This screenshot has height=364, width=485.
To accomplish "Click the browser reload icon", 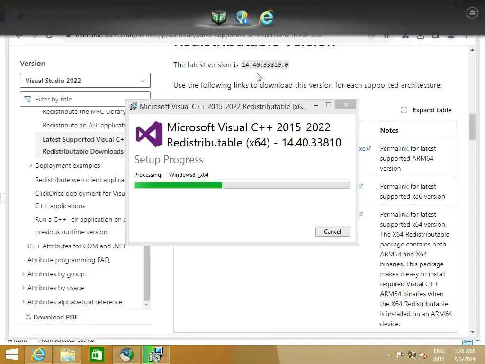I will tap(49, 36).
